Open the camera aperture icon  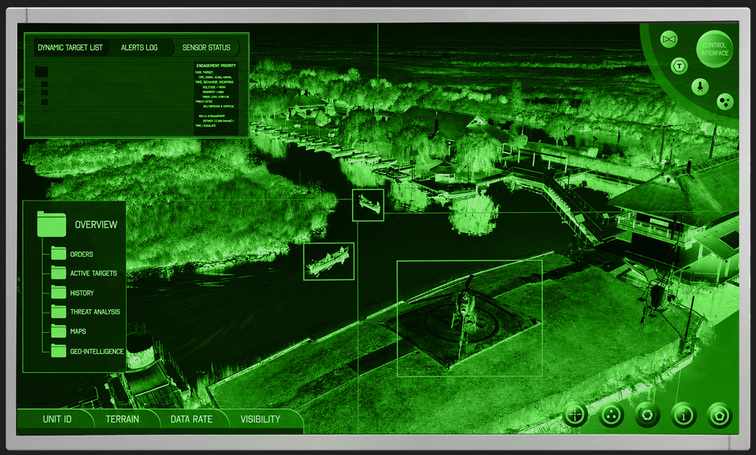[x=647, y=414]
